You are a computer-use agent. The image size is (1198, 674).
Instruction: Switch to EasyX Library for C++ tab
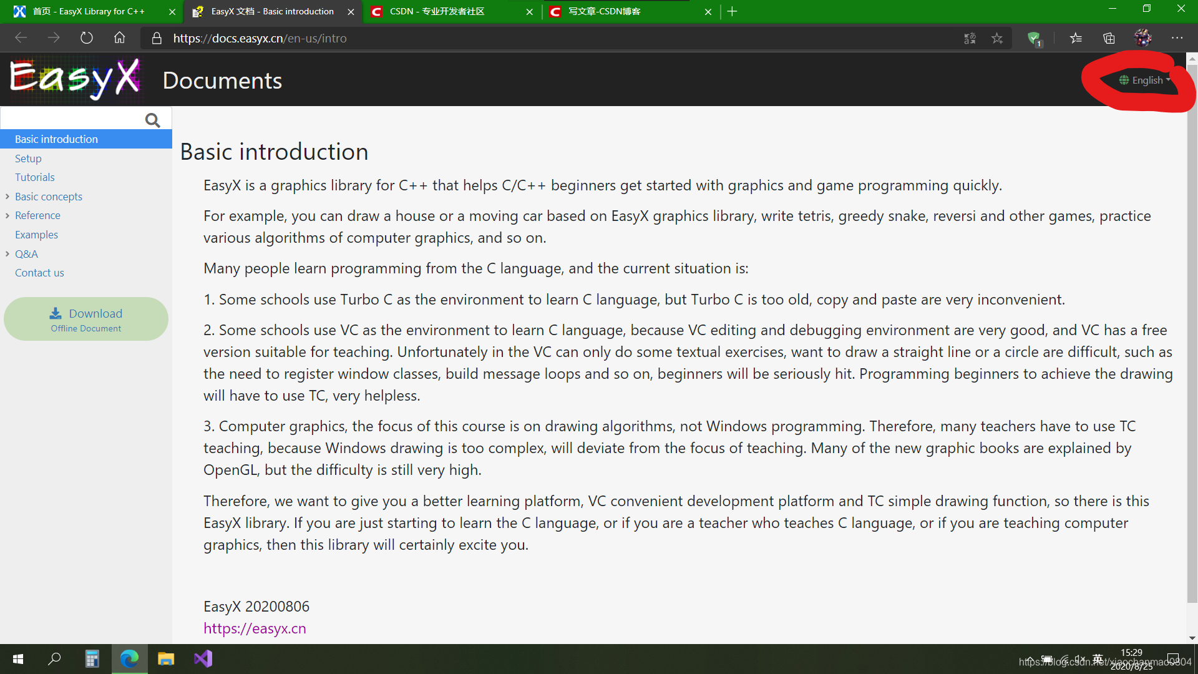[x=89, y=11]
